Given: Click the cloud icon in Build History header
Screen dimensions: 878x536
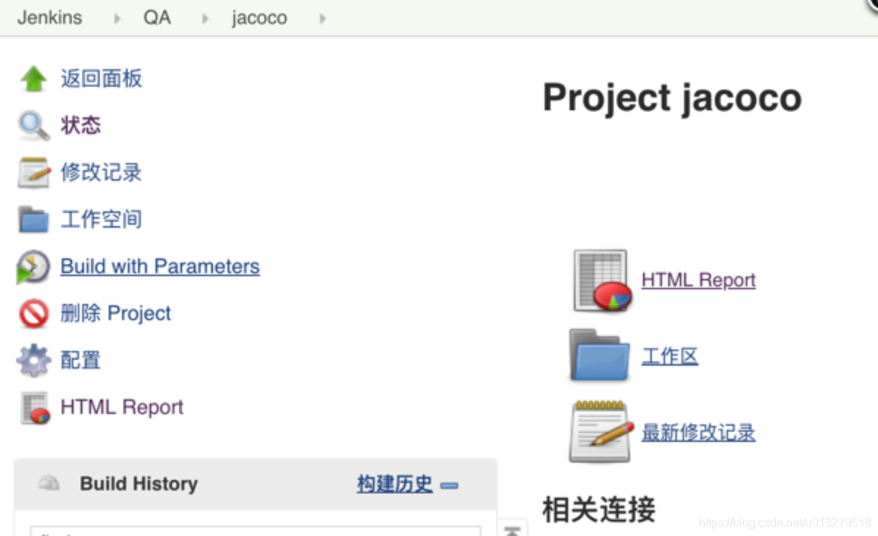Looking at the screenshot, I should point(48,483).
